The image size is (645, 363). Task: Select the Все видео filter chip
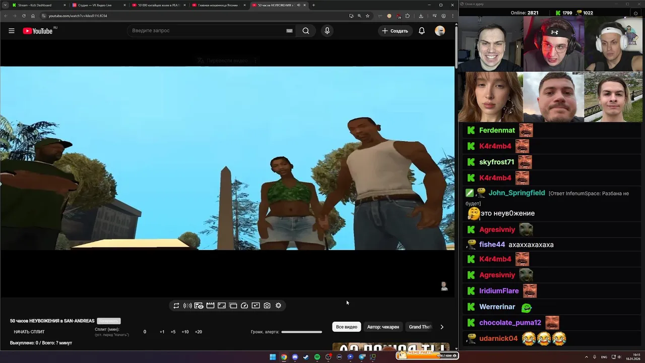point(347,327)
